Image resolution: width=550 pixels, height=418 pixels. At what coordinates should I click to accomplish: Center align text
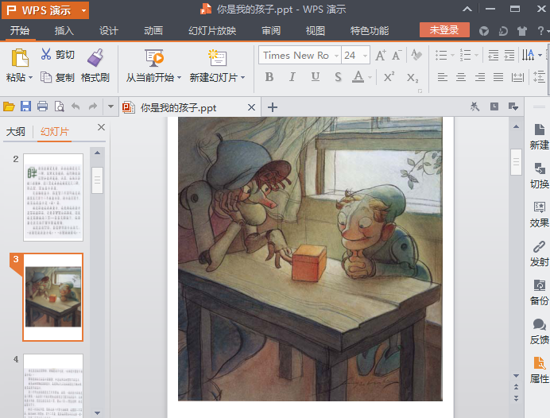pos(461,77)
